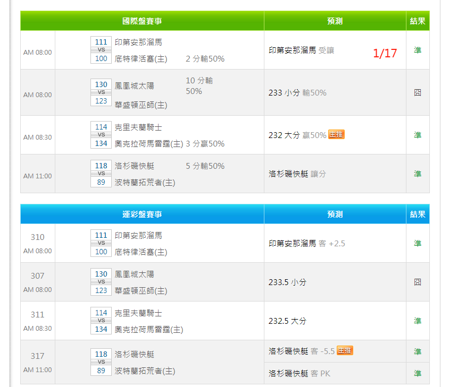The height and width of the screenshot is (387, 474).
Task: Click the 印第安那溜馬 team name in the 國際盤 table
Action: [138, 42]
